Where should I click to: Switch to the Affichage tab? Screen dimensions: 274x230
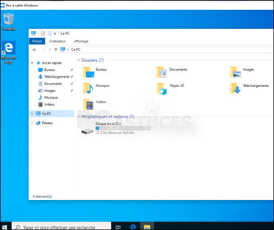click(81, 42)
